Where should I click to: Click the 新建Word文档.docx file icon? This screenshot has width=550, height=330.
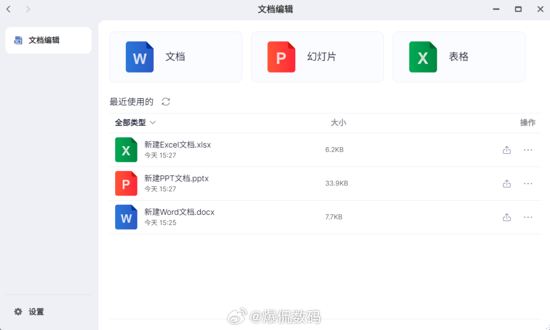(126, 217)
